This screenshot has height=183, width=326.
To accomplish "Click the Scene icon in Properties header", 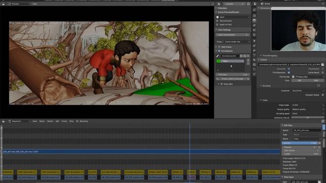I will click(x=262, y=4).
